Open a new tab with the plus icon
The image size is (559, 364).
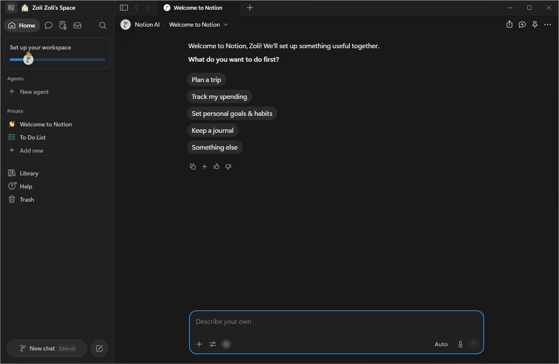click(x=250, y=8)
